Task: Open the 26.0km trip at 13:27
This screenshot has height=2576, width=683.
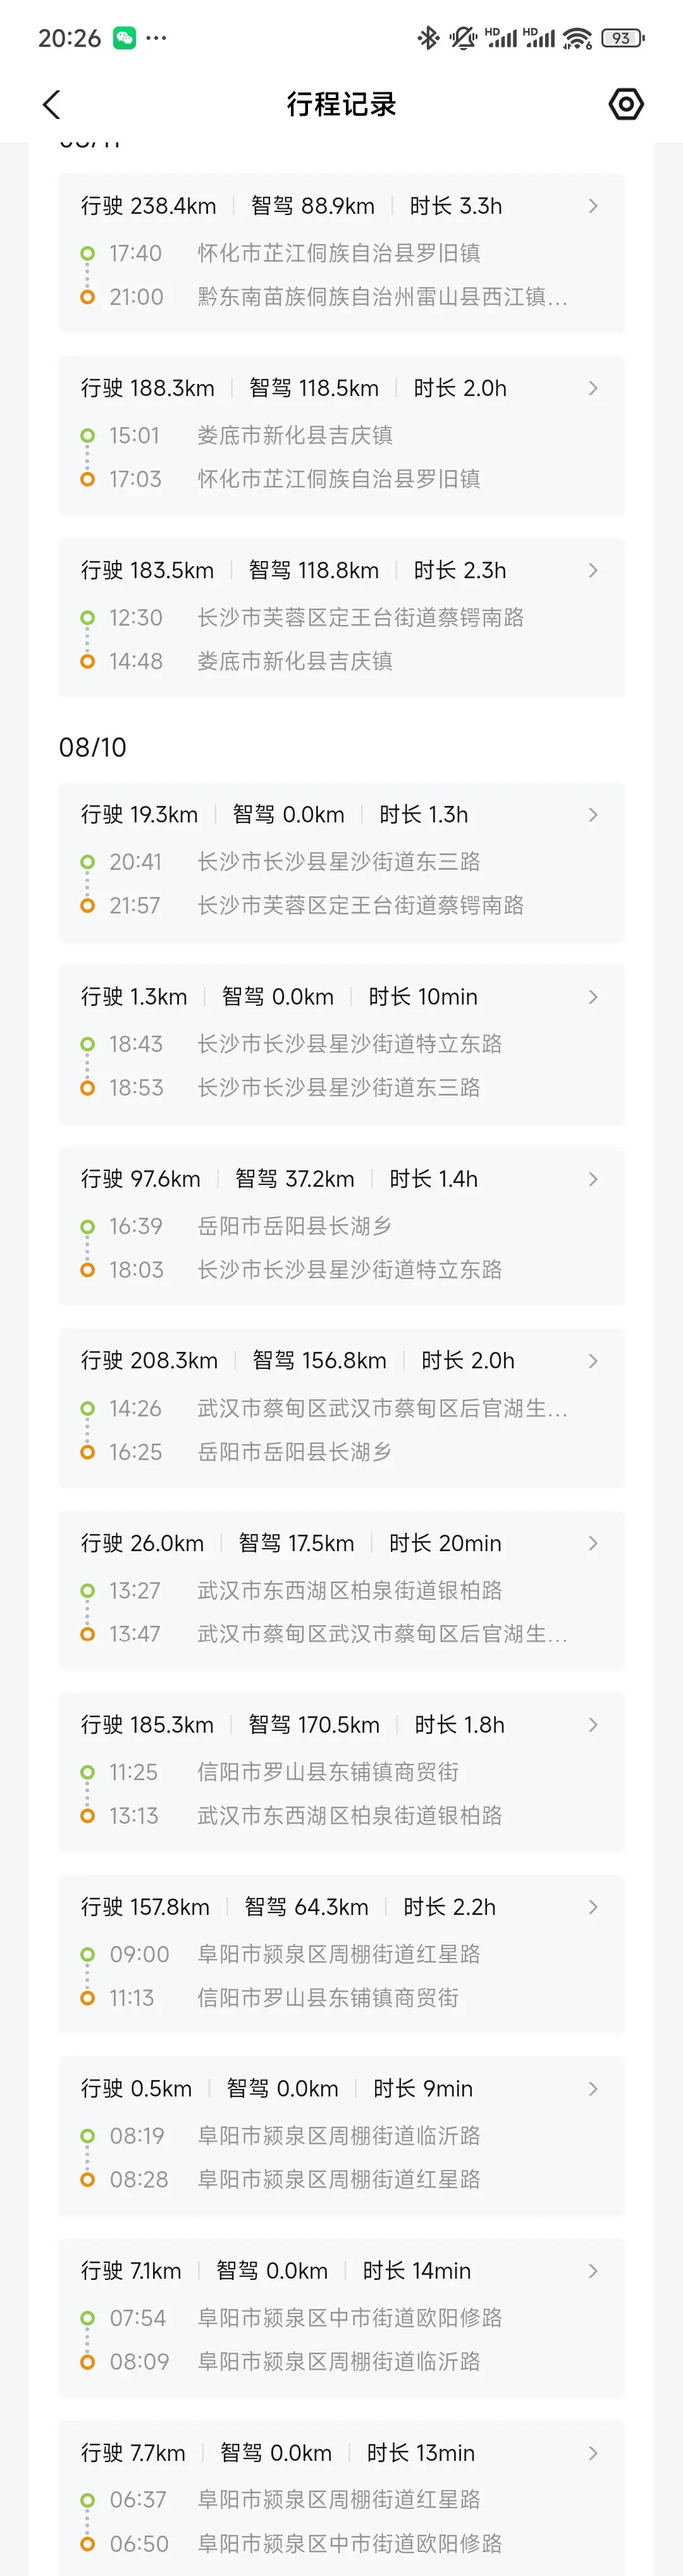Action: [342, 1590]
